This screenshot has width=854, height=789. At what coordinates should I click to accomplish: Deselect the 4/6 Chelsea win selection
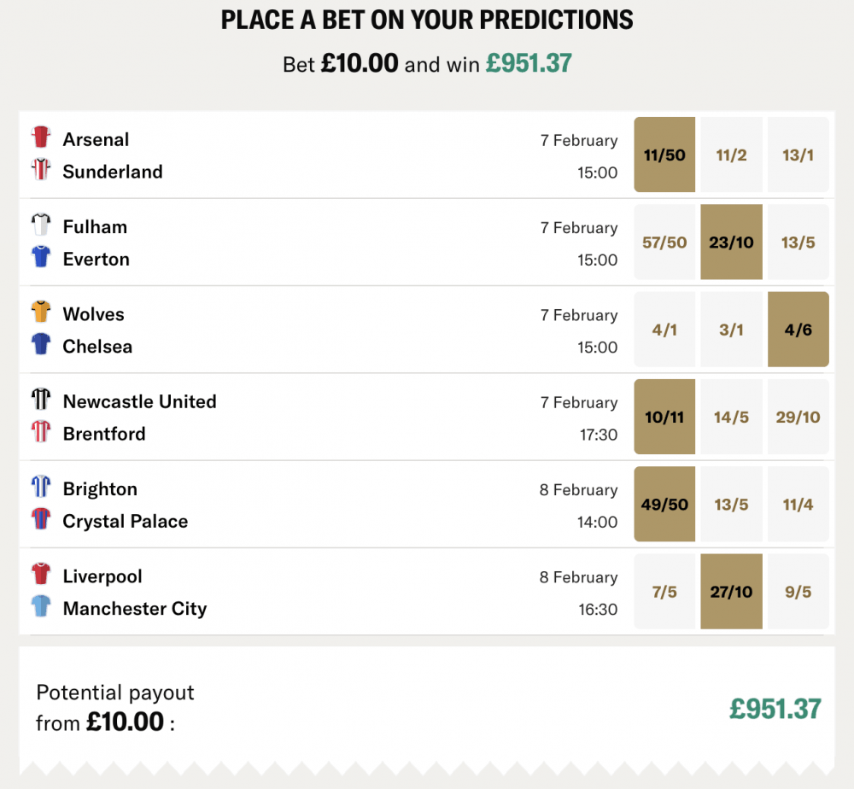pyautogui.click(x=798, y=330)
